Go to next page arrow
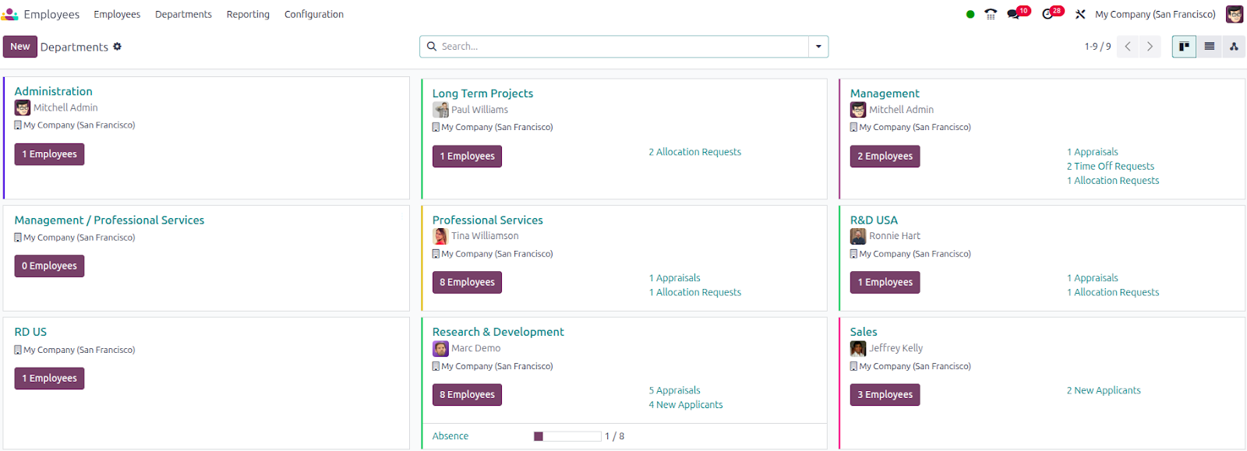 [x=1150, y=47]
